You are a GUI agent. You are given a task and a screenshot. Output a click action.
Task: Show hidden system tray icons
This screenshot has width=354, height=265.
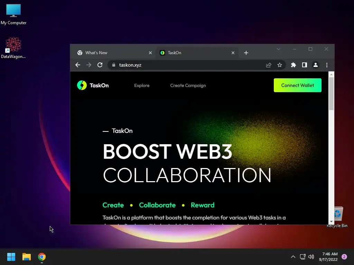[293, 257]
